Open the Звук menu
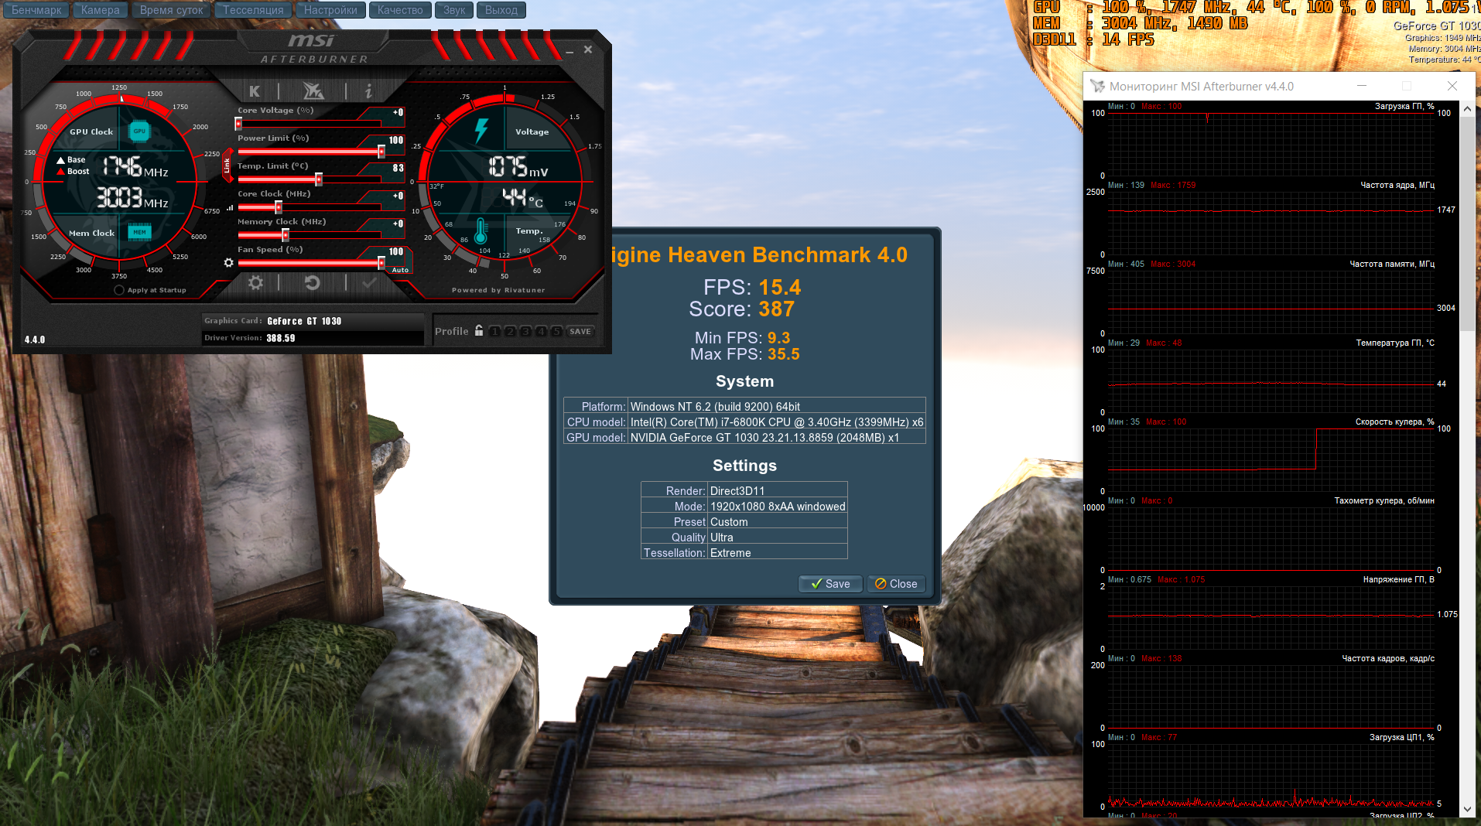This screenshot has height=826, width=1481. (454, 10)
